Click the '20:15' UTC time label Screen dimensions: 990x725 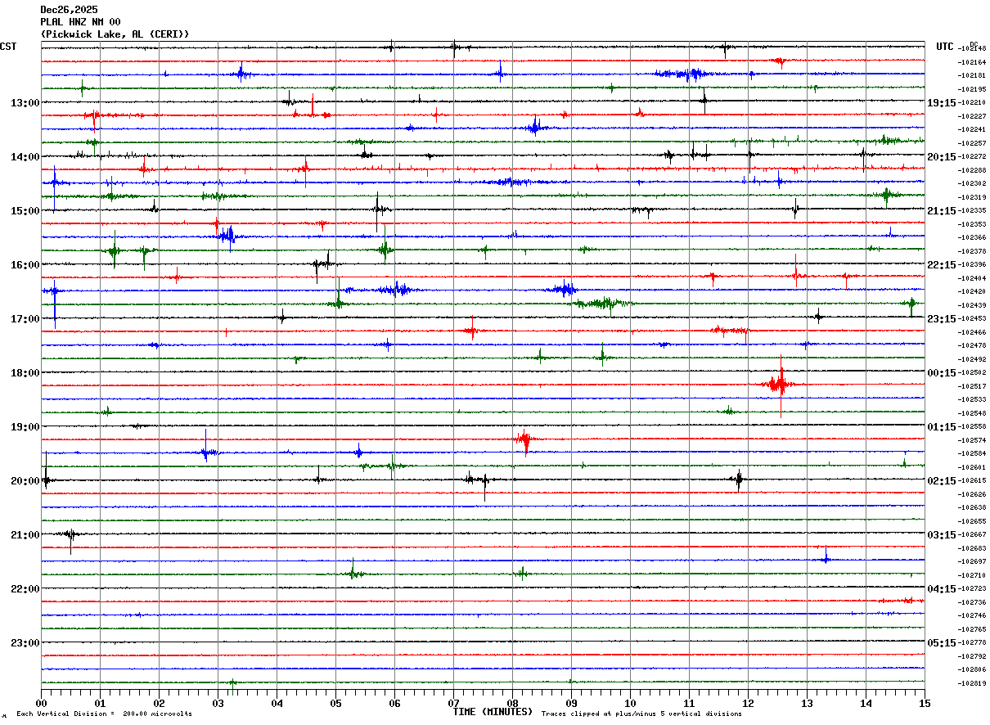point(942,157)
